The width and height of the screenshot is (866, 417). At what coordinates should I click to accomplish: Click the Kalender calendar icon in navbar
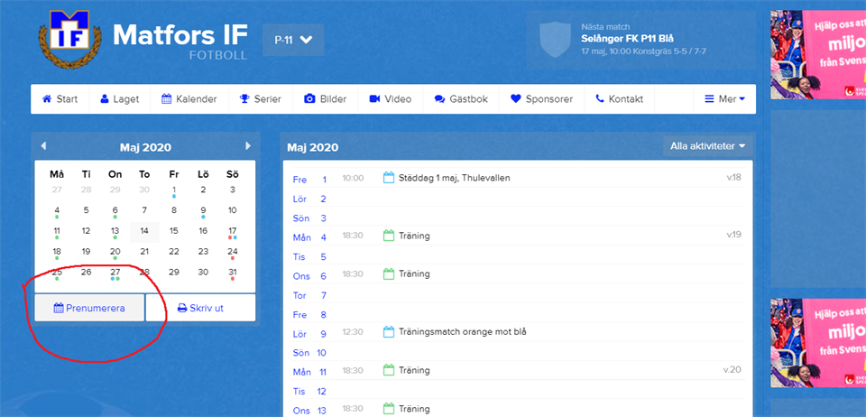pos(167,99)
